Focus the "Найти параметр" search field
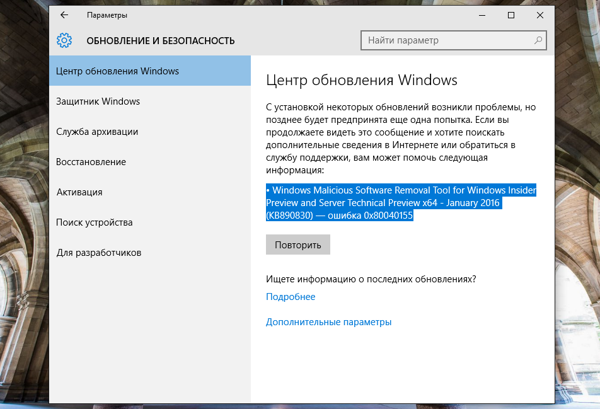This screenshot has height=409, width=600. [x=447, y=40]
